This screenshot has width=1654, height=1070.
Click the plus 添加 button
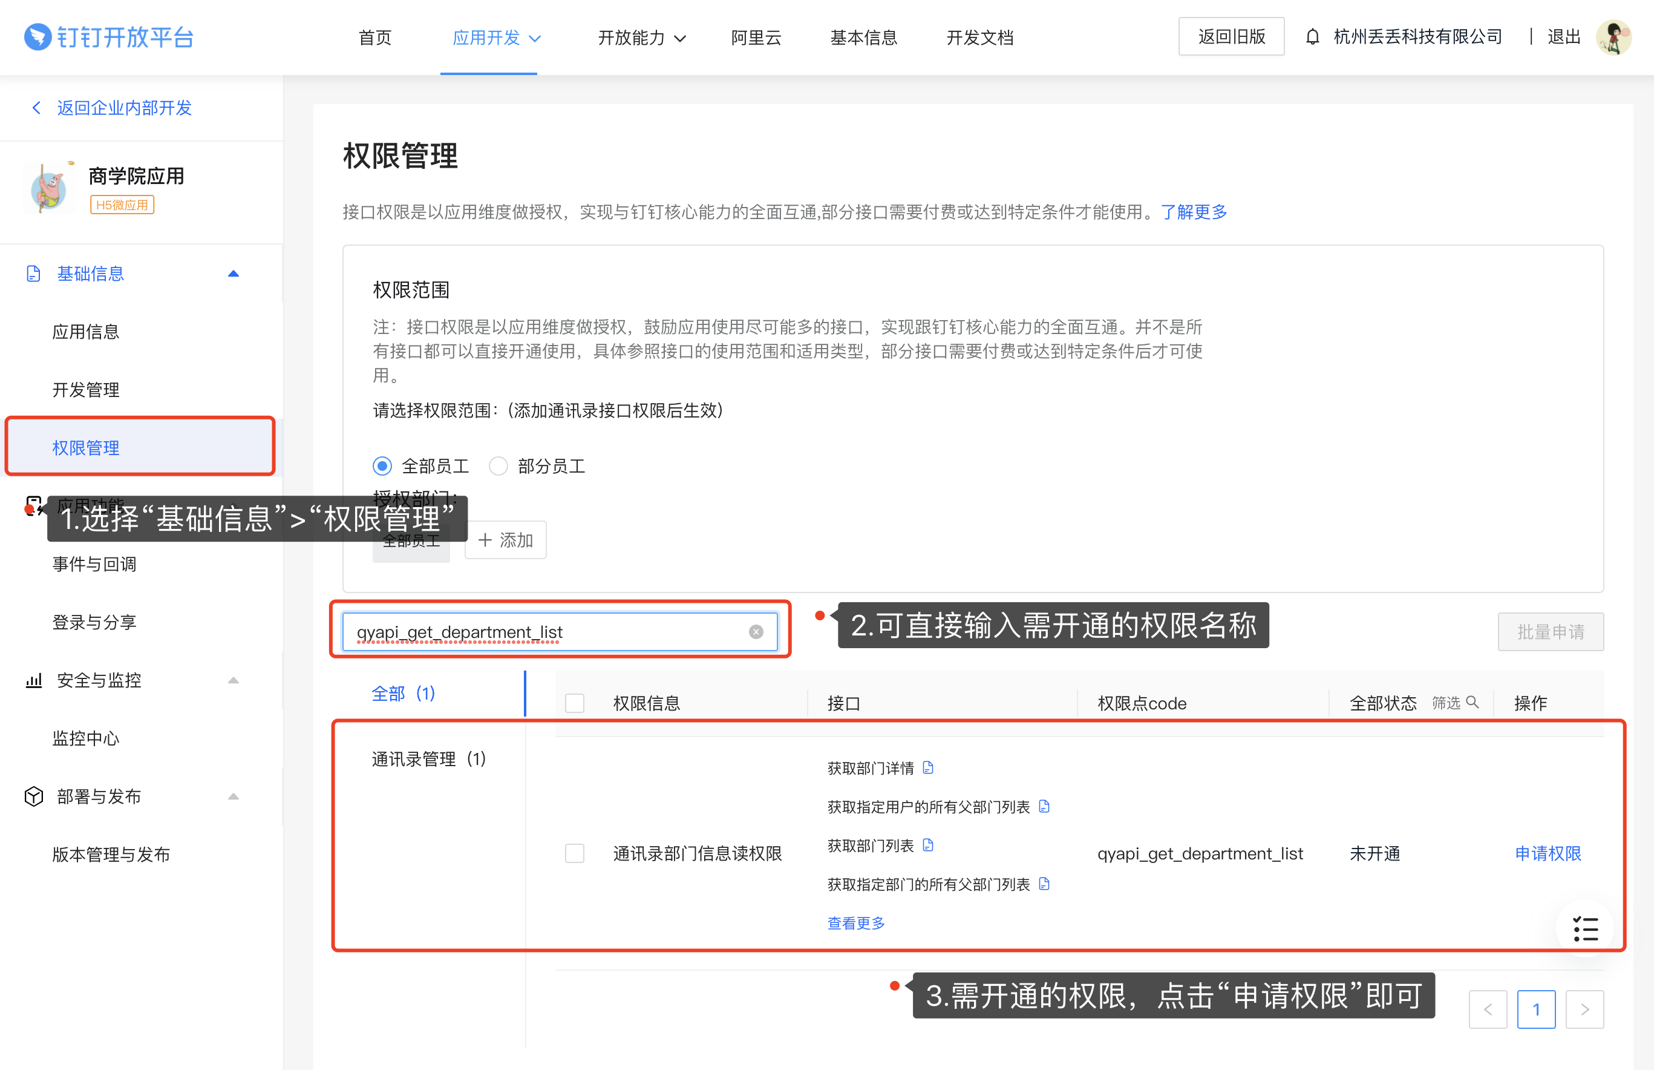click(x=505, y=540)
